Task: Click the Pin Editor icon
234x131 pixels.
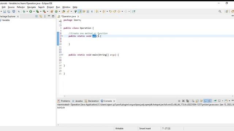Action: pyautogui.click(x=134, y=11)
